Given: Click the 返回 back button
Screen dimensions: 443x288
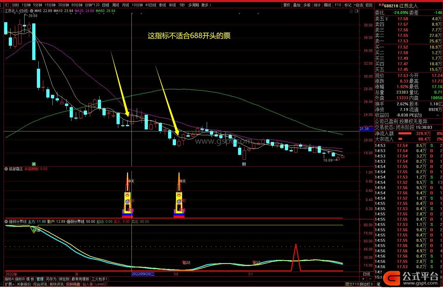Looking at the screenshot, I should point(369,5).
